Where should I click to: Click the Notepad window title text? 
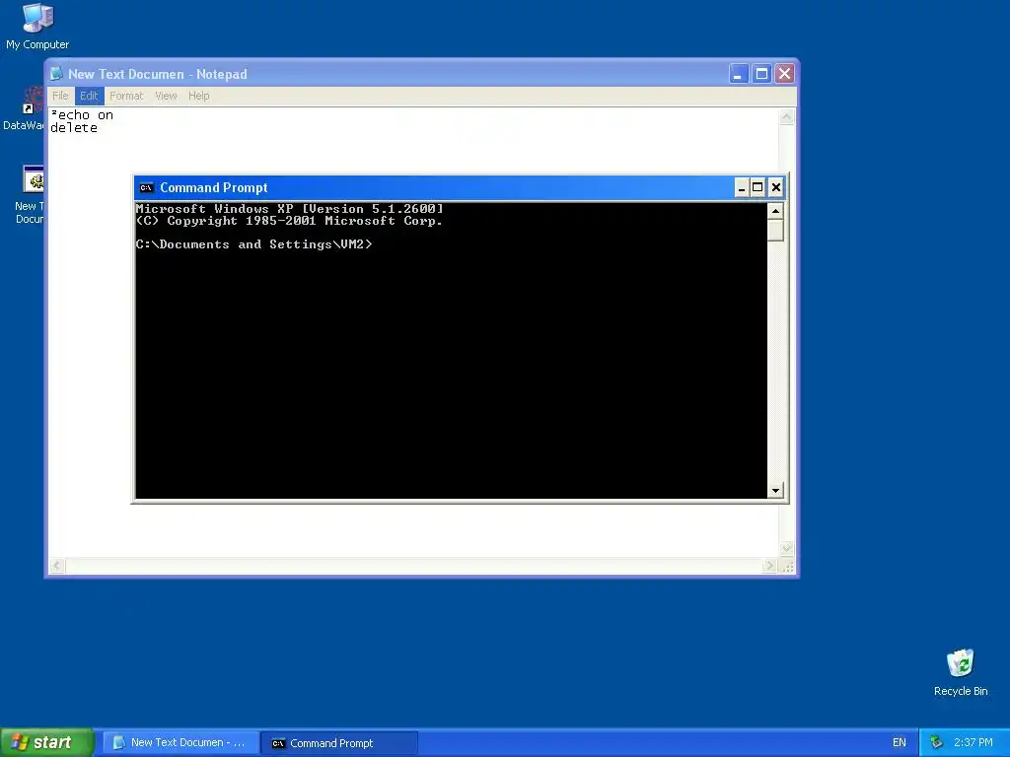(x=158, y=74)
